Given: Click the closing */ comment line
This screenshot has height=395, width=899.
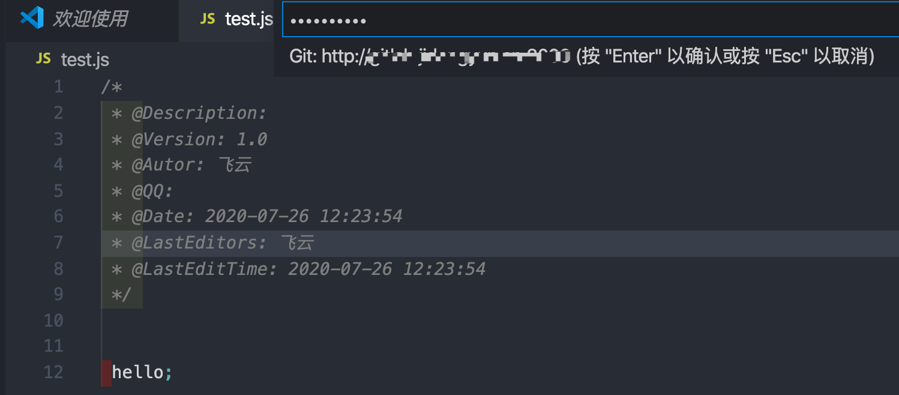Looking at the screenshot, I should click(121, 294).
